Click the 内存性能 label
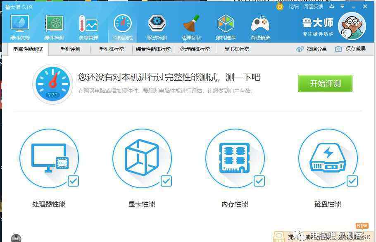Image resolution: width=376 pixels, height=242 pixels. click(235, 204)
